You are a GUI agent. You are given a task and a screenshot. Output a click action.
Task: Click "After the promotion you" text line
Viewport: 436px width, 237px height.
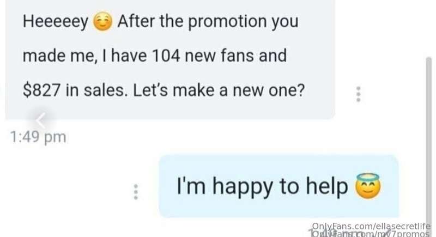point(208,21)
